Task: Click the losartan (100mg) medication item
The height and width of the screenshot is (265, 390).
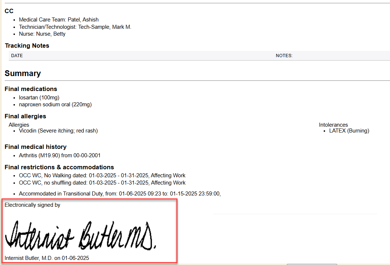Action: click(x=39, y=98)
